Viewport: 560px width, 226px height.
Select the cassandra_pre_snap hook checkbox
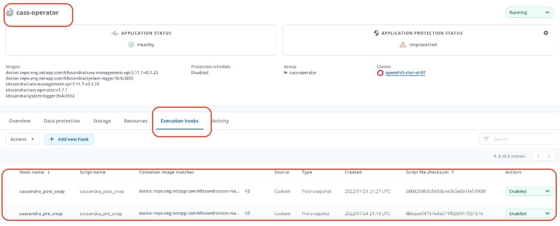[8, 213]
